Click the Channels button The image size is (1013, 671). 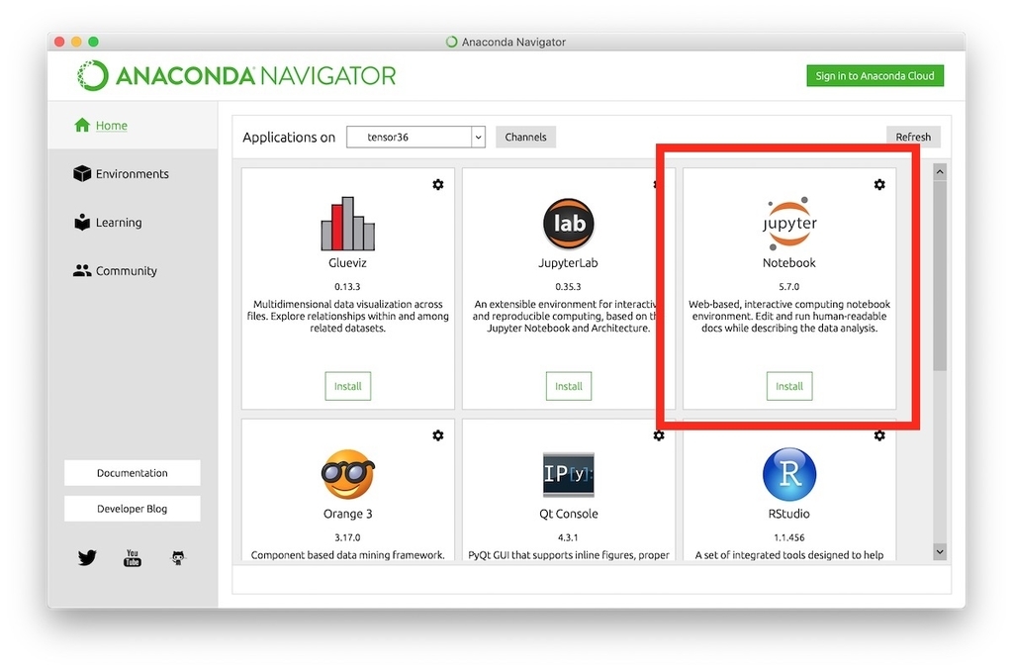[x=525, y=137]
